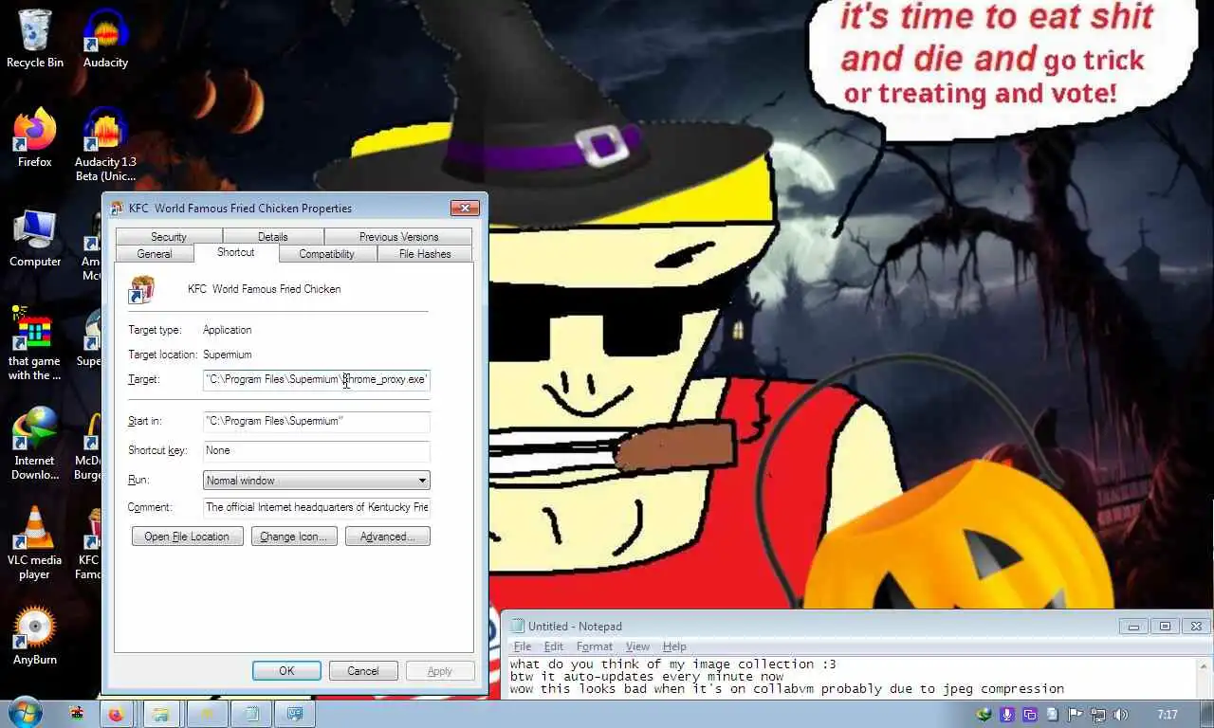Image resolution: width=1214 pixels, height=728 pixels.
Task: Switch to the File Hashes tab
Action: click(425, 254)
